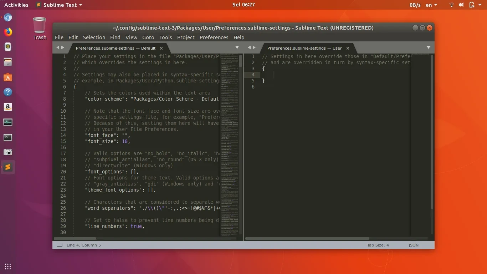Open the Terminal dock icon

(x=8, y=137)
